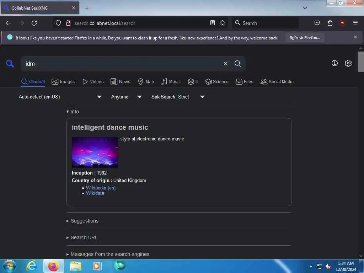This screenshot has height=273, width=364.
Task: Open the Wikipedia (en) link
Action: pos(101,188)
